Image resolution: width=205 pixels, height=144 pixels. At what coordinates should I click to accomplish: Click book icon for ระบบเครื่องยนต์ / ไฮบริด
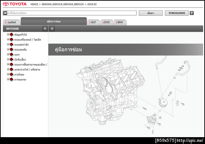(x=12, y=40)
